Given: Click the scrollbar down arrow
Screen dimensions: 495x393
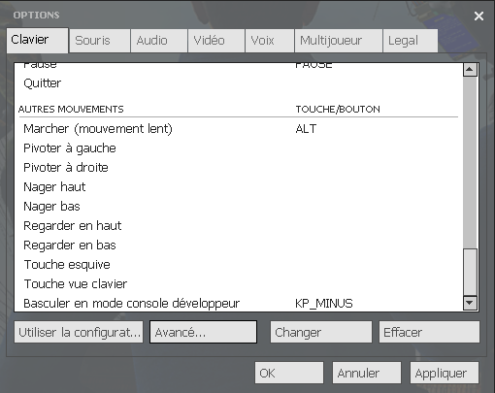Looking at the screenshot, I should pyautogui.click(x=470, y=303).
